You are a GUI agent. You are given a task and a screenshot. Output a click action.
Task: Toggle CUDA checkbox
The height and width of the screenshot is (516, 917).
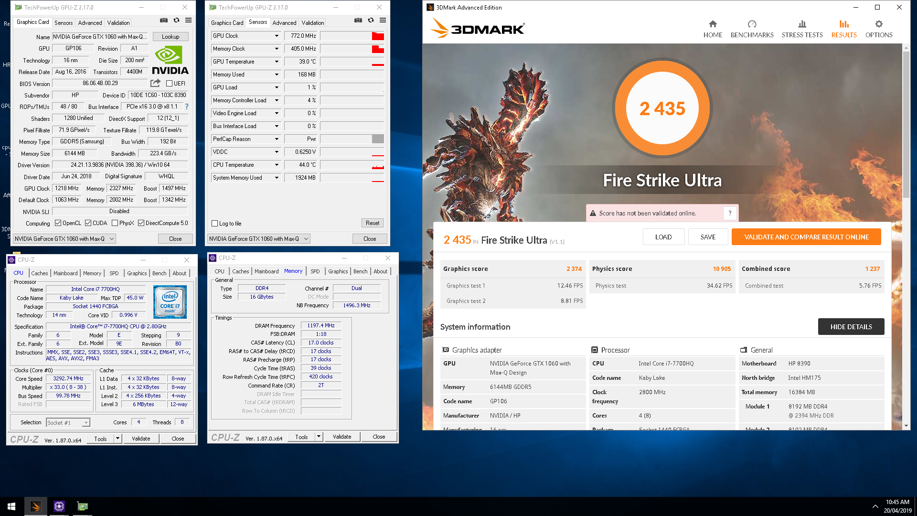pos(88,223)
